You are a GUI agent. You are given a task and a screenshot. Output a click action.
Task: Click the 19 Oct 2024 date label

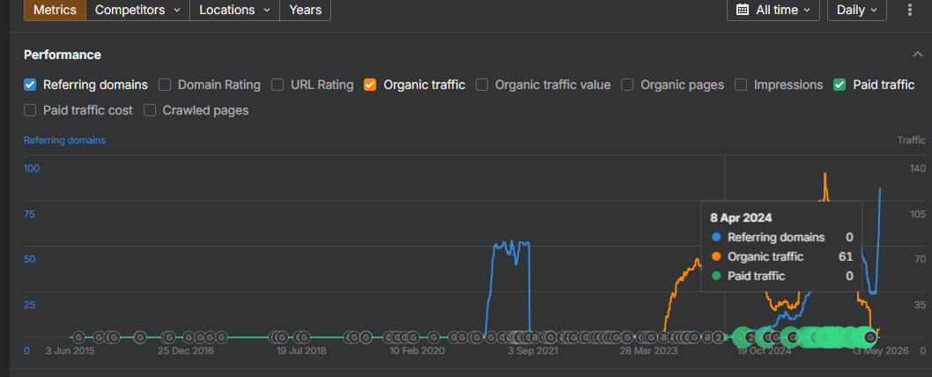pyautogui.click(x=765, y=351)
